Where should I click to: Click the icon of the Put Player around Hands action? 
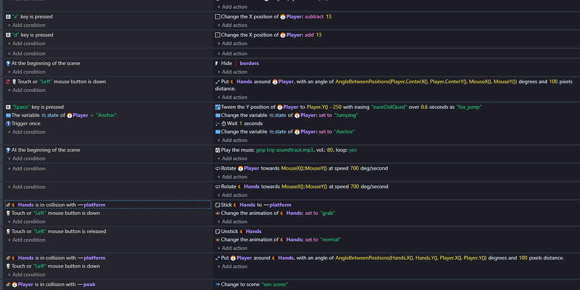(x=217, y=258)
